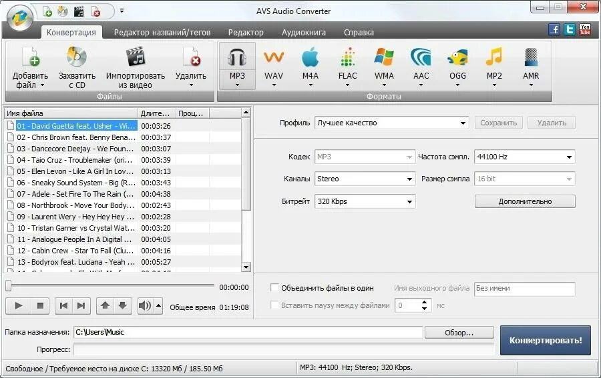Select the MP2 format icon

494,57
